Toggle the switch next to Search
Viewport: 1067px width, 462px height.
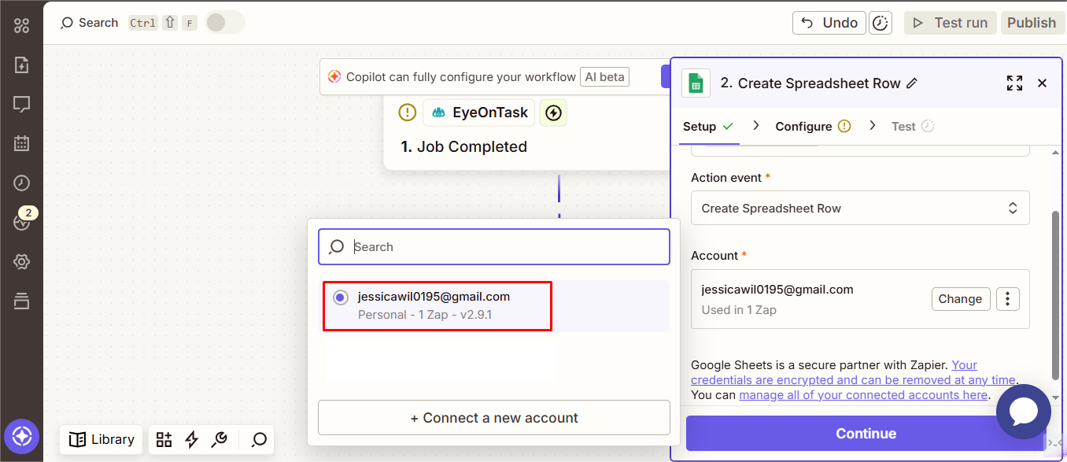coord(224,23)
